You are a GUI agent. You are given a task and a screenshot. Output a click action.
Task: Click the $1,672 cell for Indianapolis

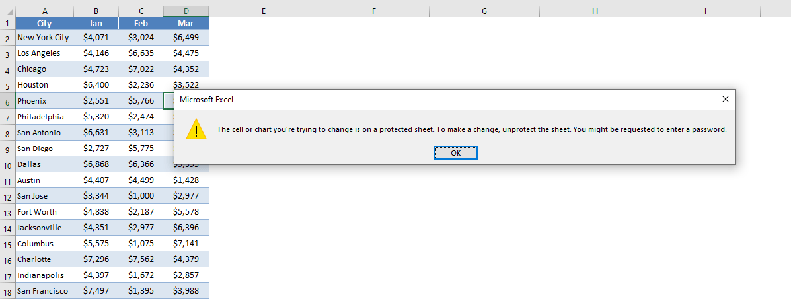141,275
